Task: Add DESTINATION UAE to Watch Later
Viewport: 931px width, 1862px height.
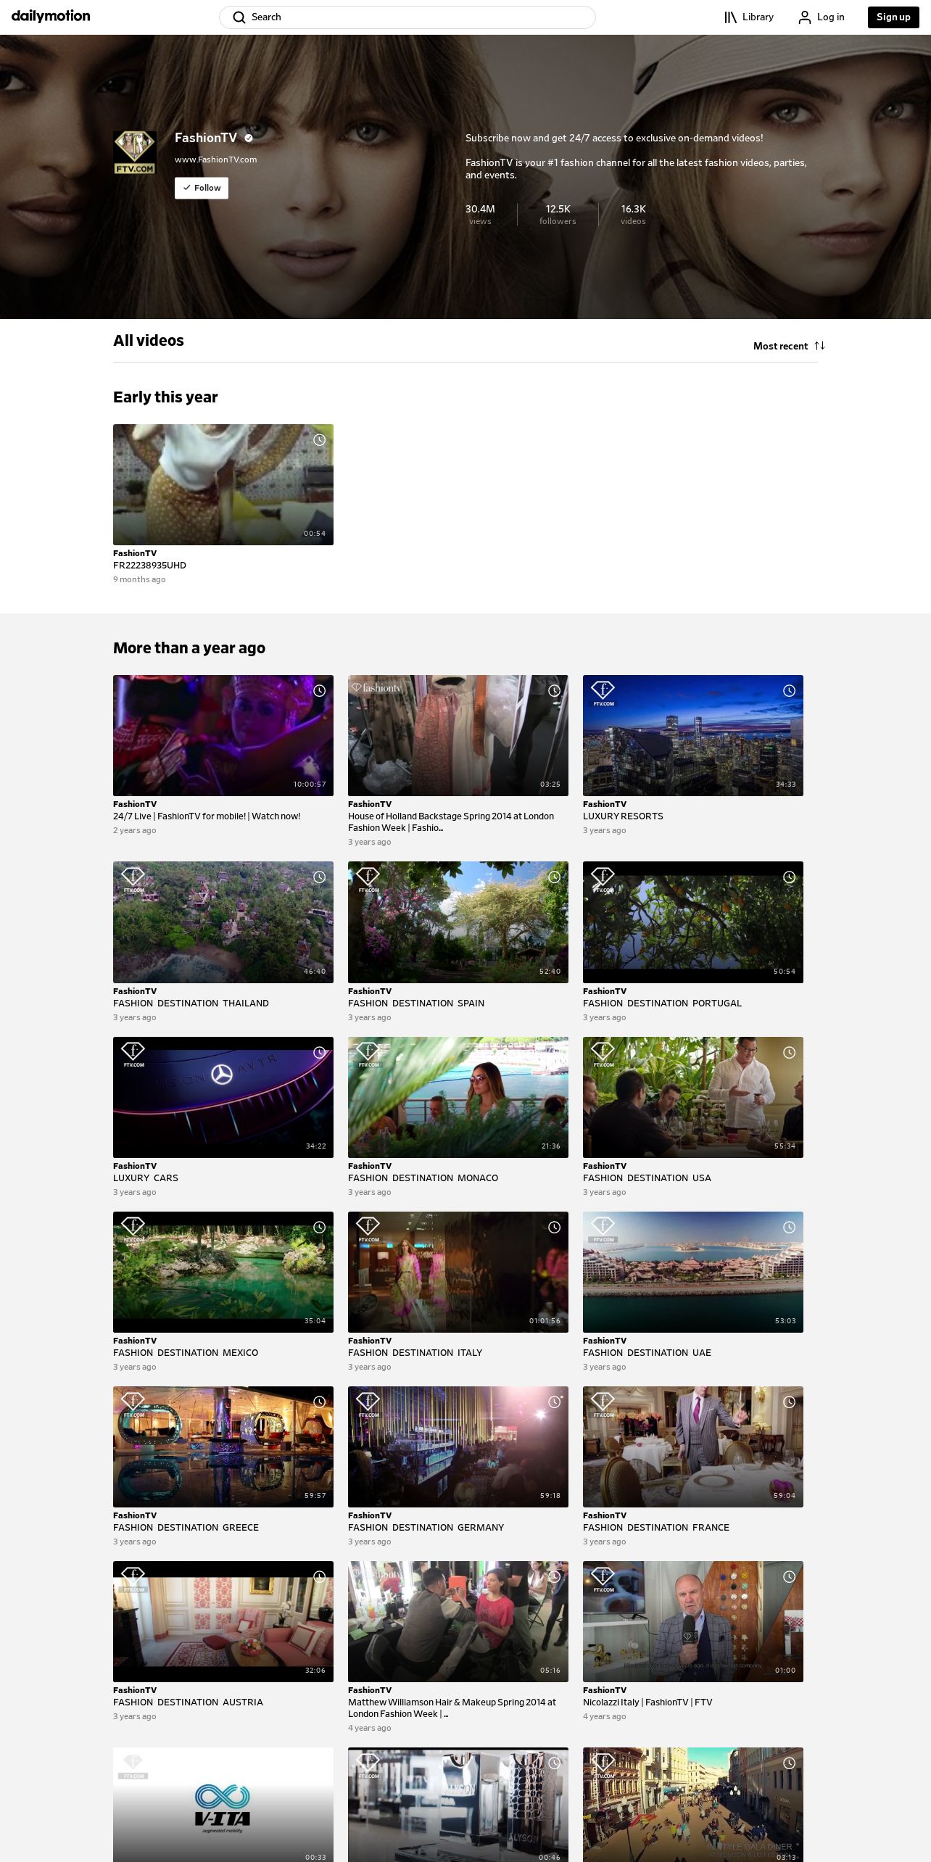Action: pyautogui.click(x=789, y=1228)
